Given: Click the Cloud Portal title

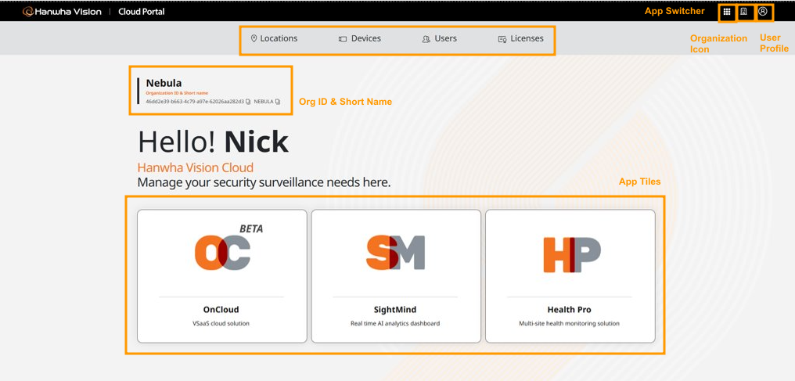Looking at the screenshot, I should click(x=142, y=12).
